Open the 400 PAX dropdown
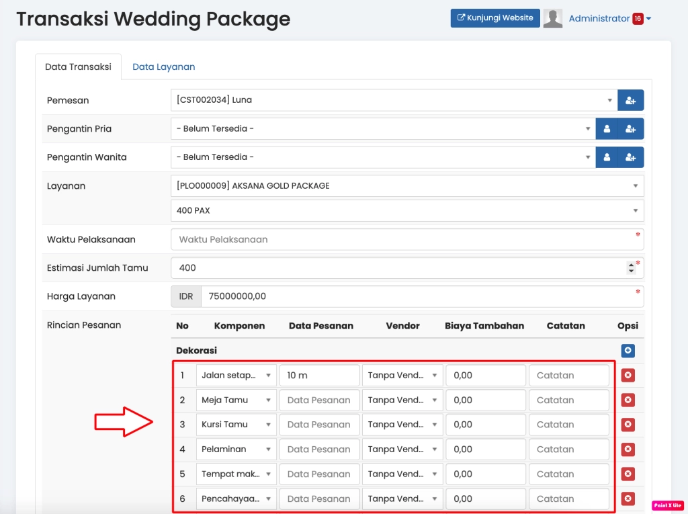This screenshot has height=514, width=688. 406,210
